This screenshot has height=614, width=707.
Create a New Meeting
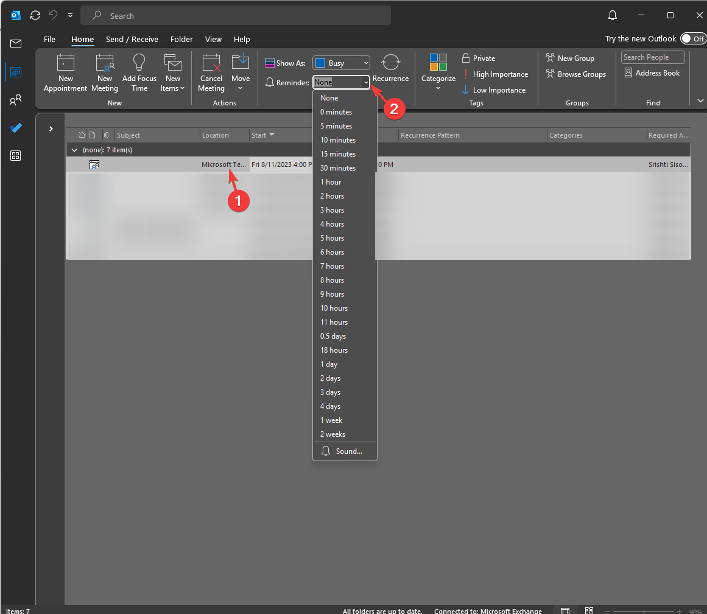coord(105,72)
